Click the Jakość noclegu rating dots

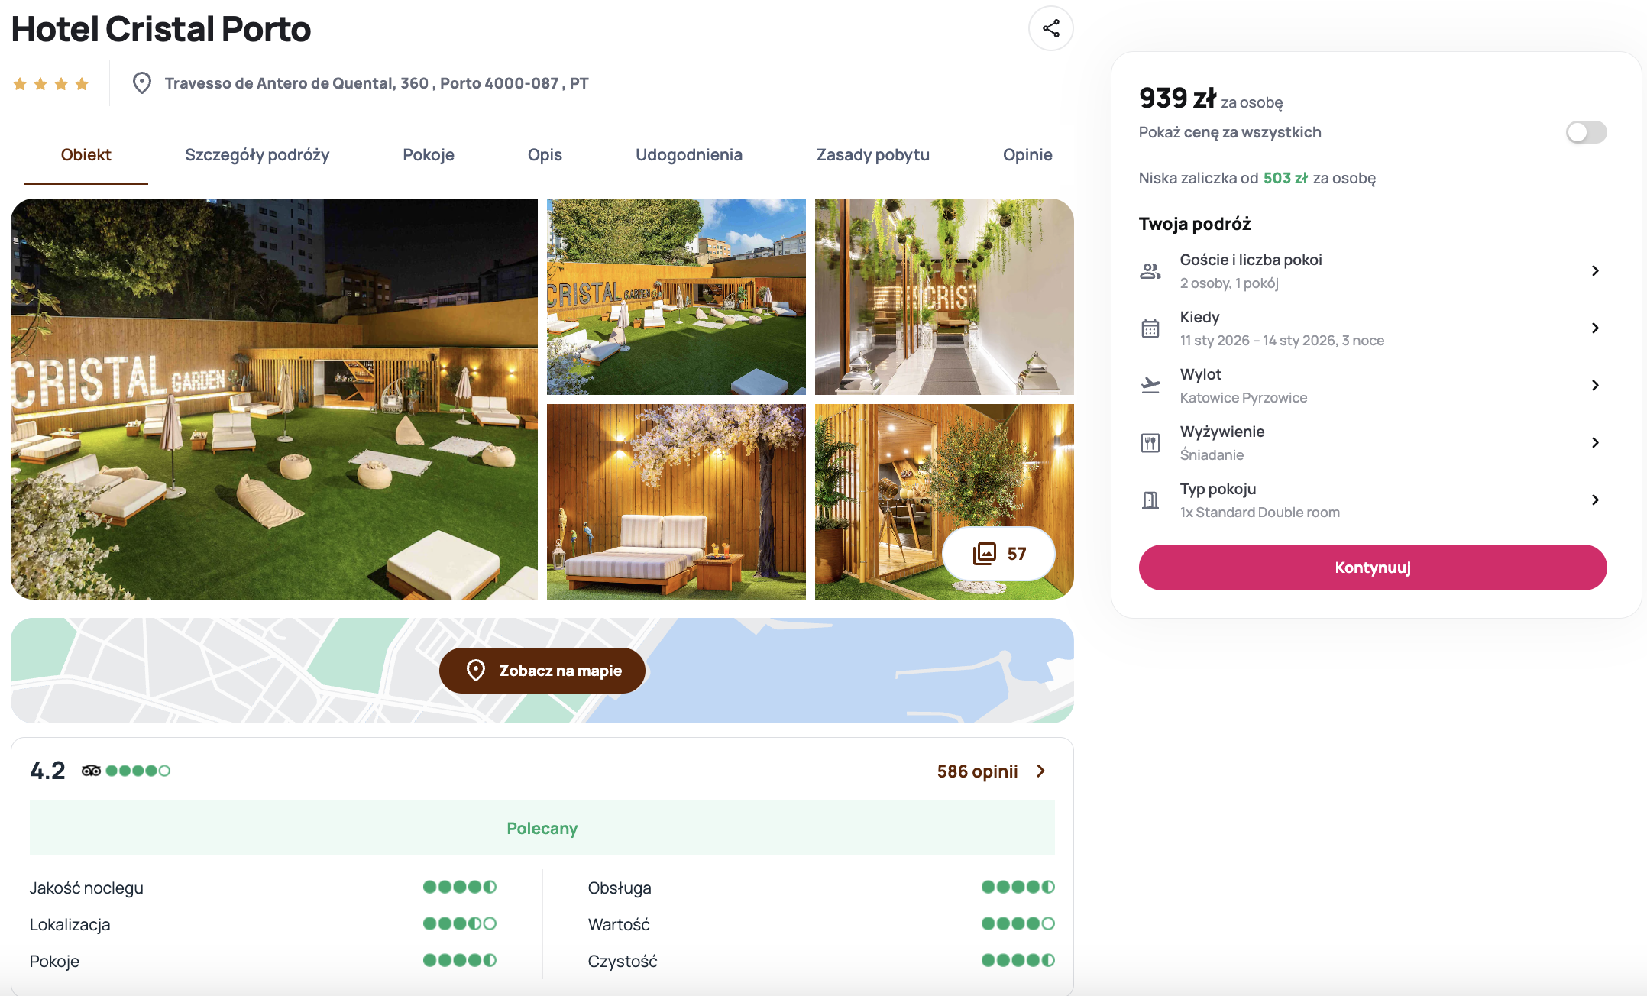point(460,887)
